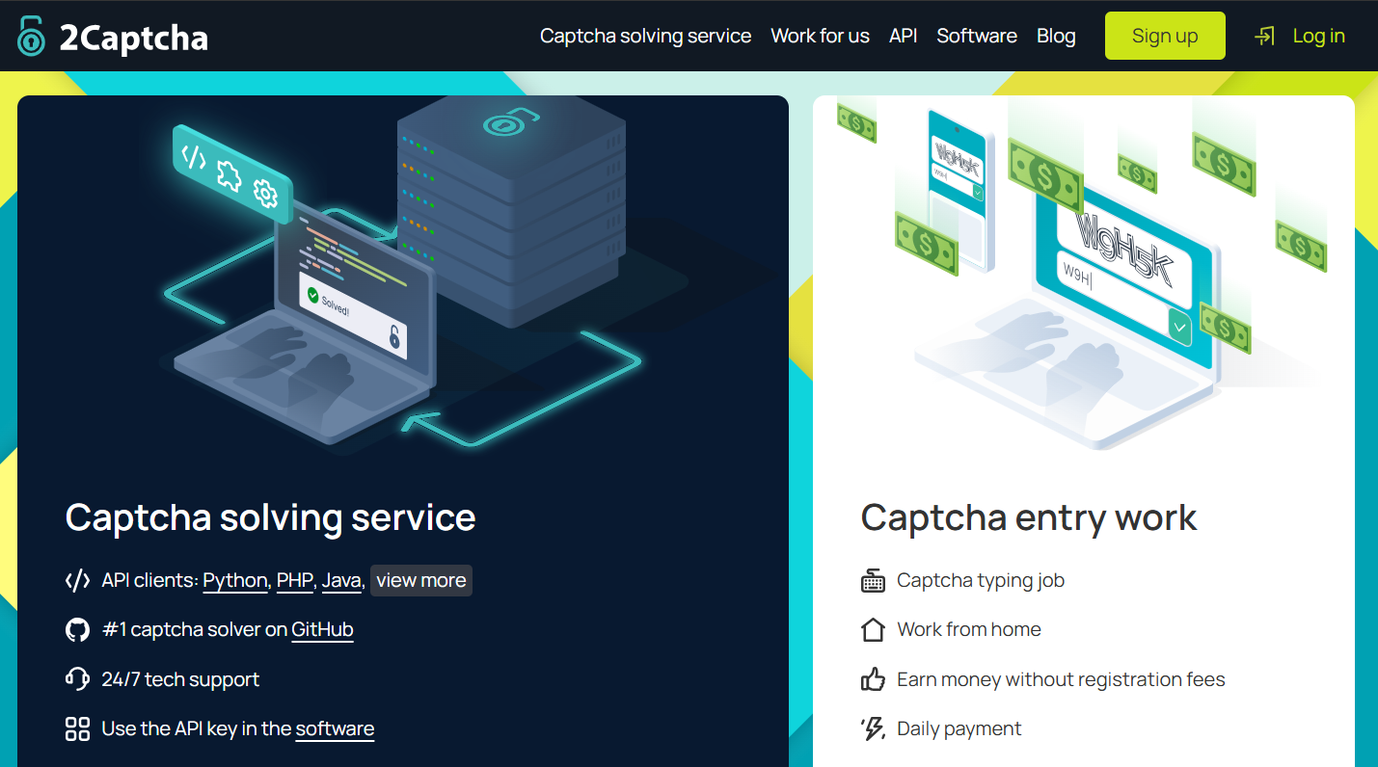This screenshot has width=1378, height=767.
Task: Click the keyboard icon beside Captcha typing job
Action: 873,581
